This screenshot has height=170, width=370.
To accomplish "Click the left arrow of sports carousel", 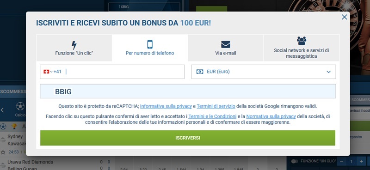I will 2,110.
